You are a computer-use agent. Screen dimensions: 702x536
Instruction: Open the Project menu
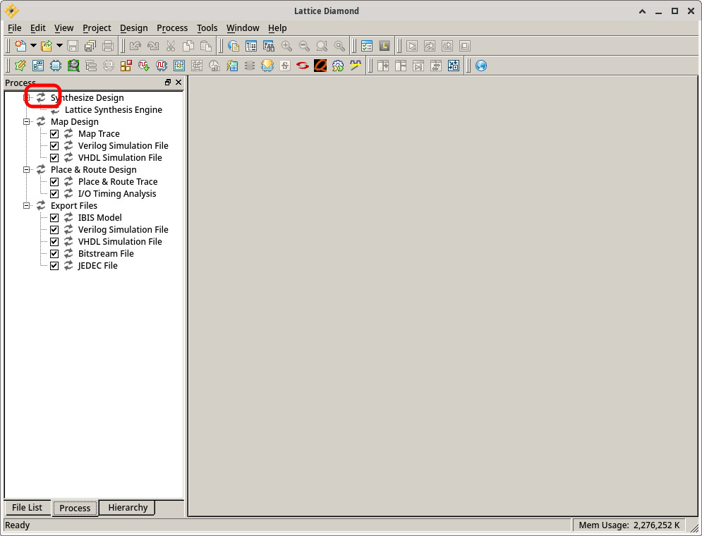point(97,28)
